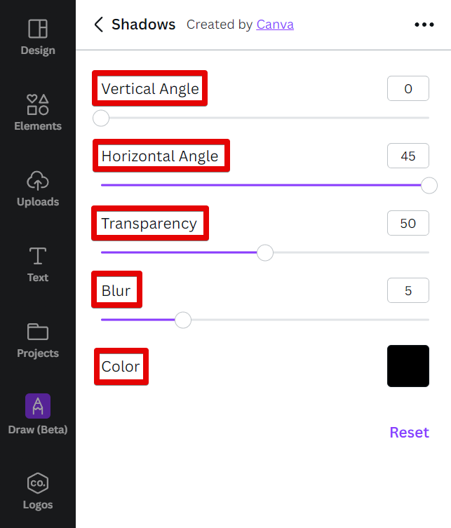This screenshot has width=451, height=528.
Task: Click the Horizontal Angle value field
Action: click(408, 156)
